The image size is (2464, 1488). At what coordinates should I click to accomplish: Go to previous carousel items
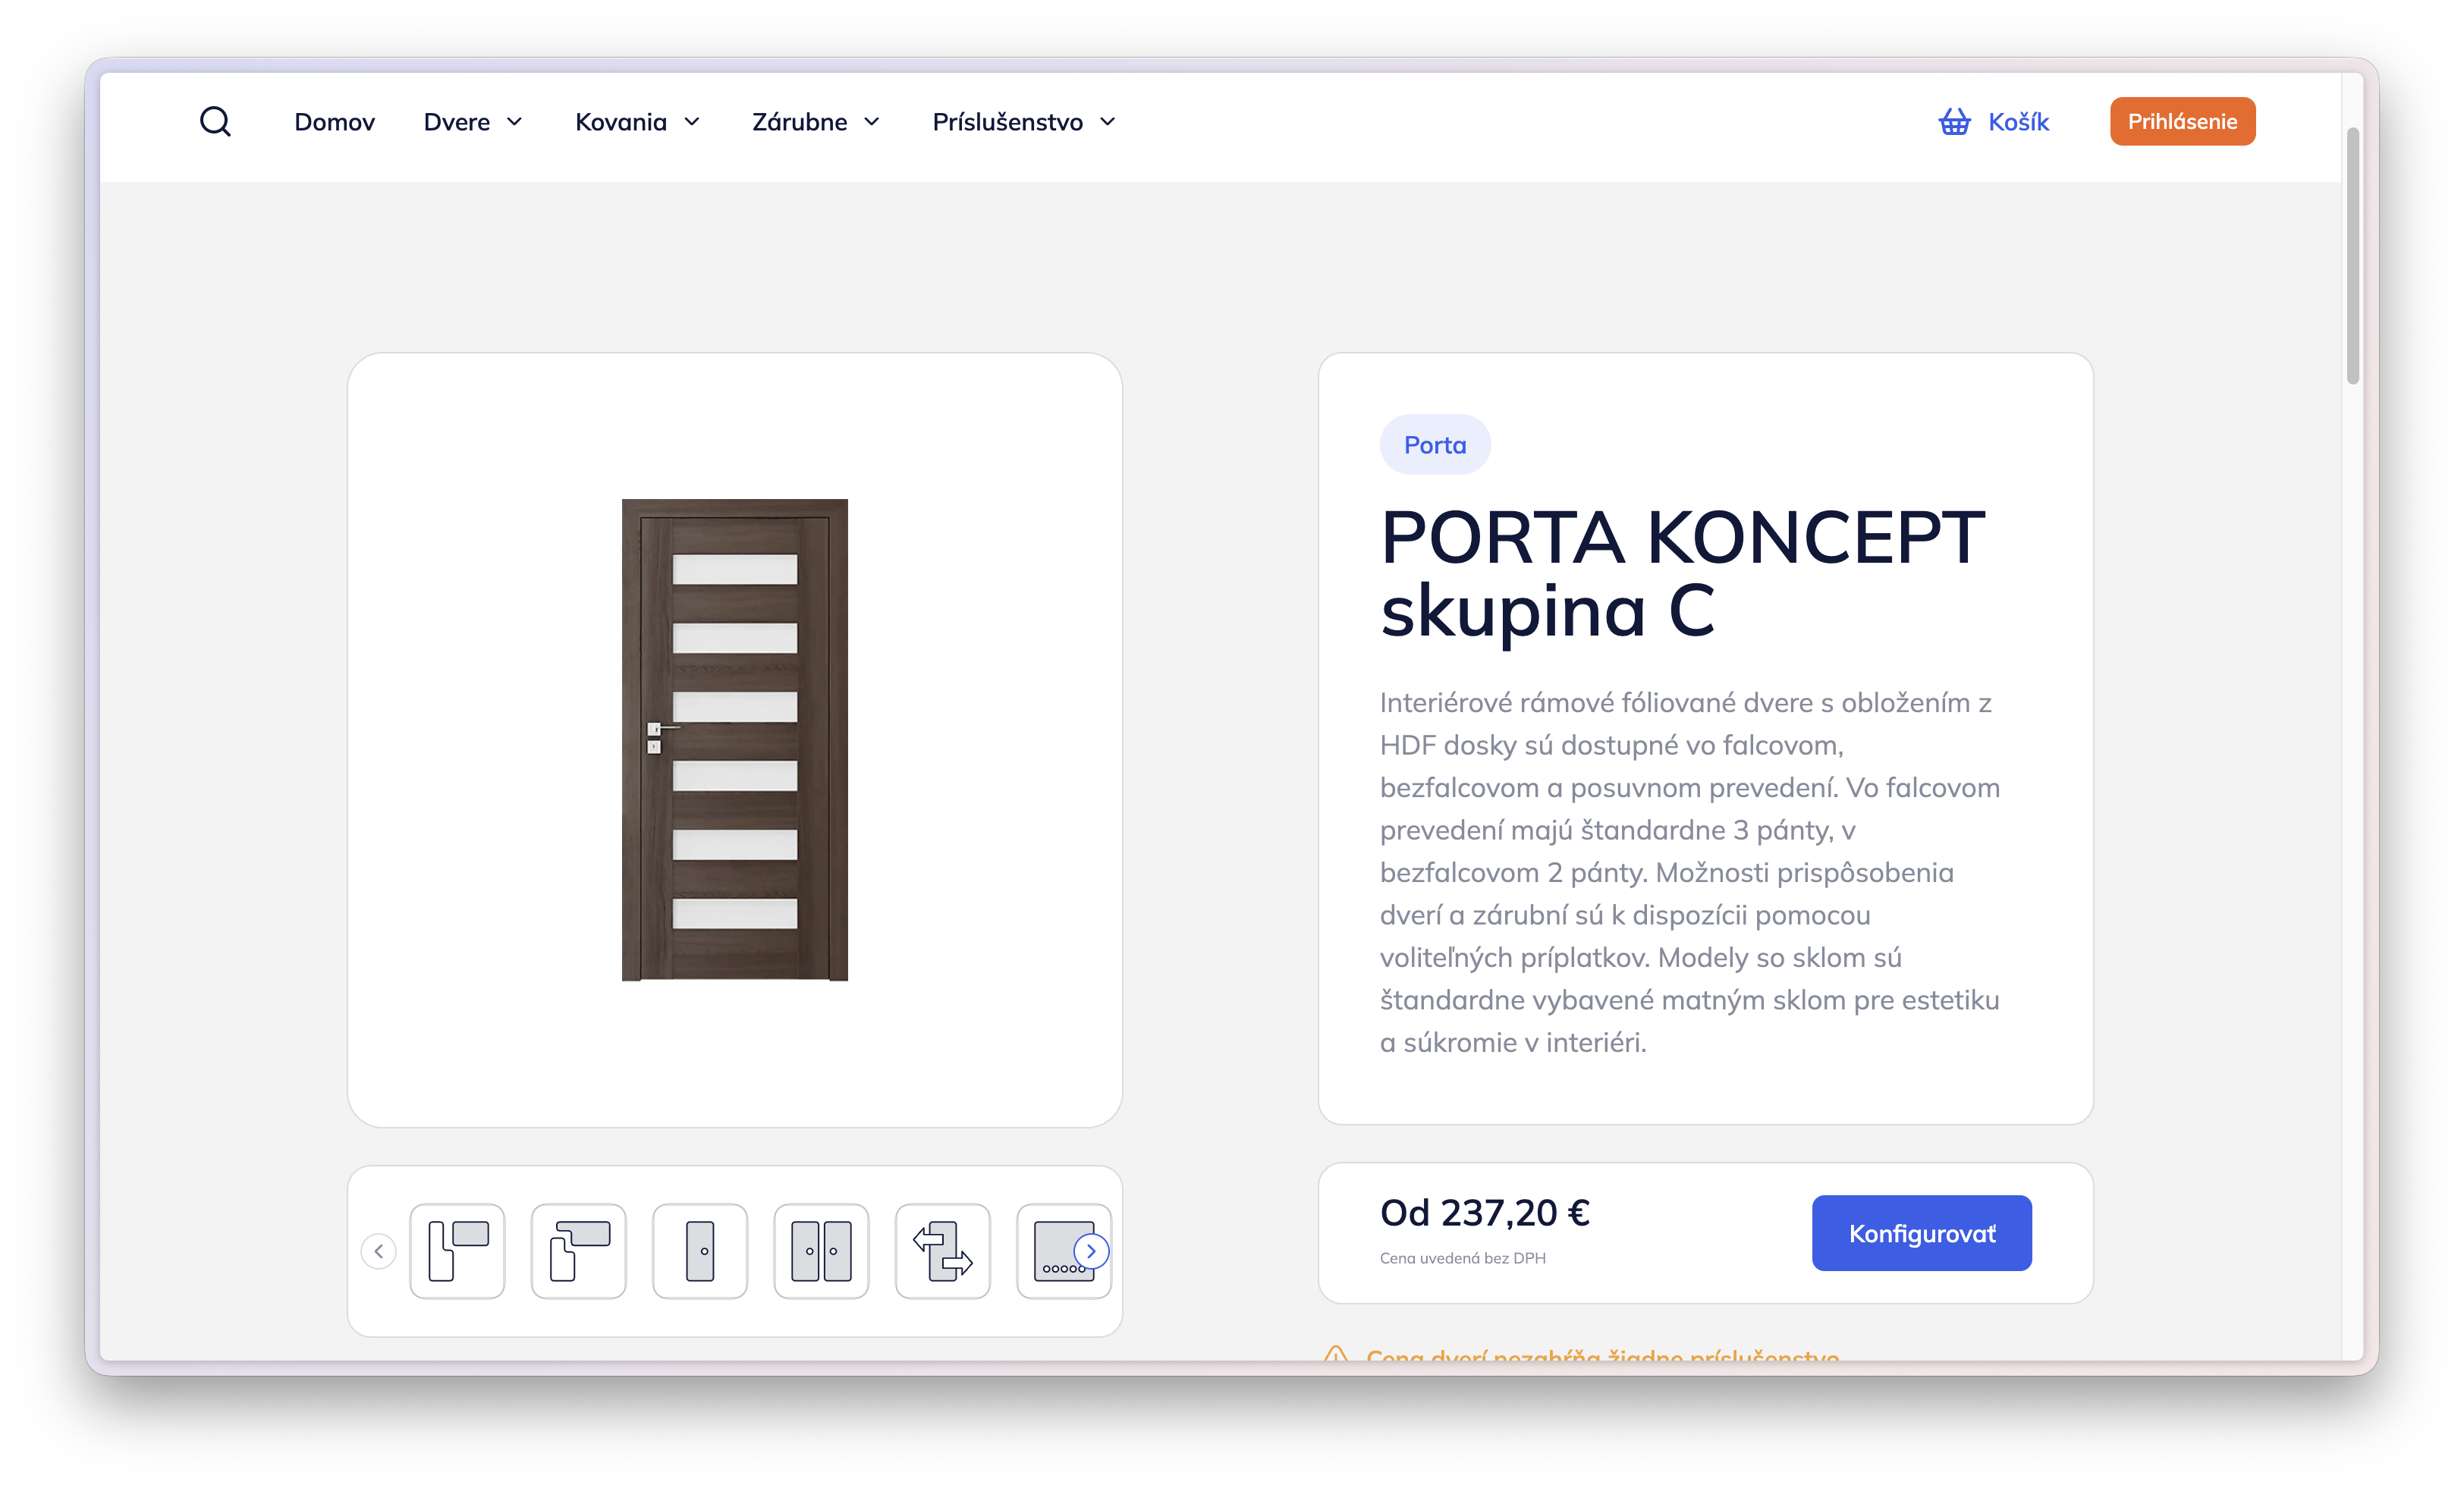point(378,1251)
